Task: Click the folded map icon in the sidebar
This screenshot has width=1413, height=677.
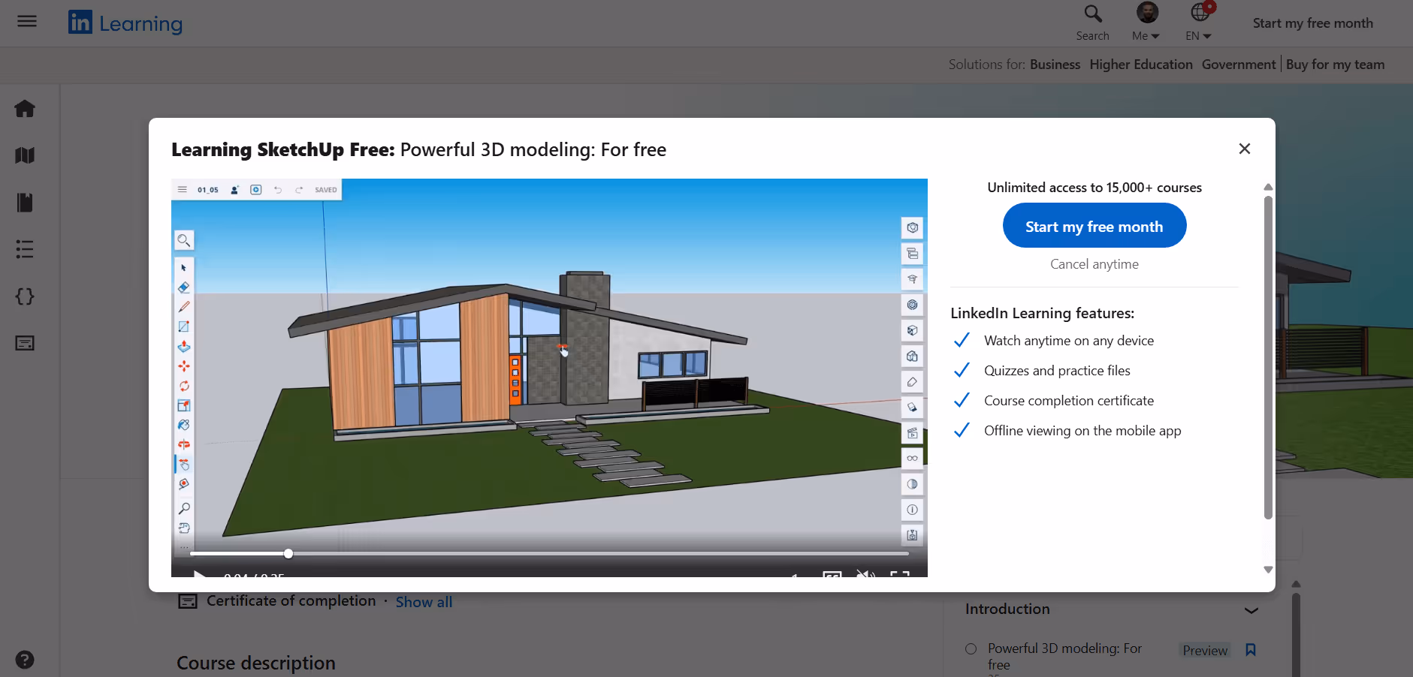Action: 25,155
